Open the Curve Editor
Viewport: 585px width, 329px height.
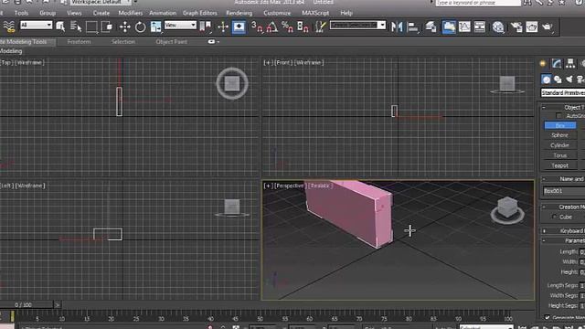click(x=464, y=27)
